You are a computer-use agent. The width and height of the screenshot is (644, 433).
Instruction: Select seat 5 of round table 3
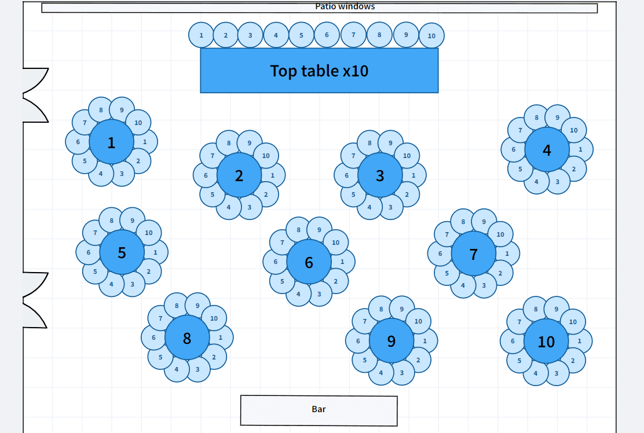[353, 194]
